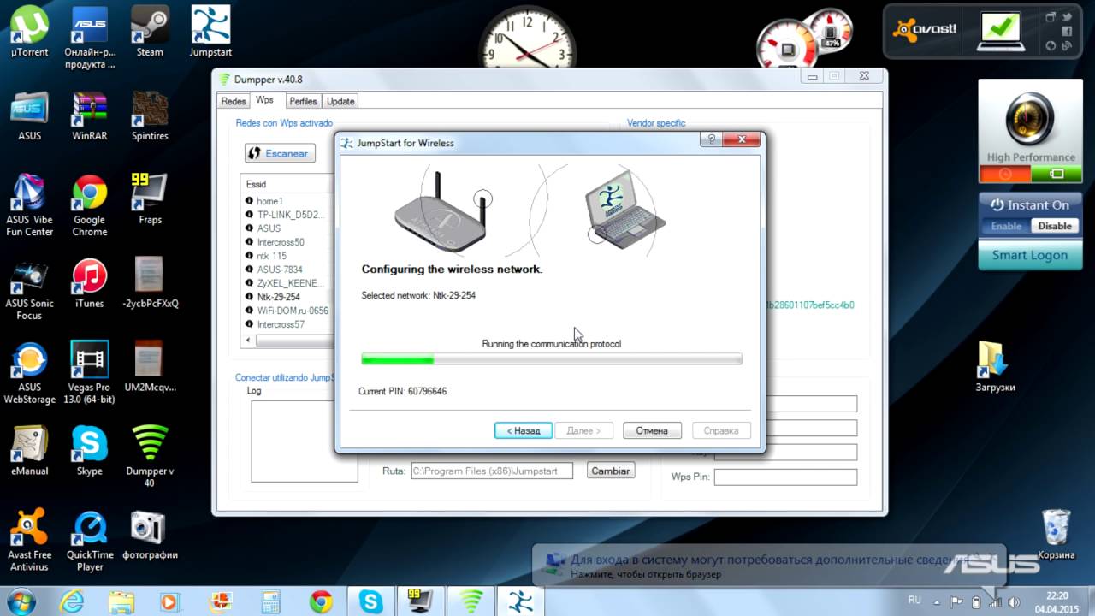Screen dimensions: 1095x616
Task: Launch the Spintires desktop shortcut
Action: pyautogui.click(x=150, y=115)
